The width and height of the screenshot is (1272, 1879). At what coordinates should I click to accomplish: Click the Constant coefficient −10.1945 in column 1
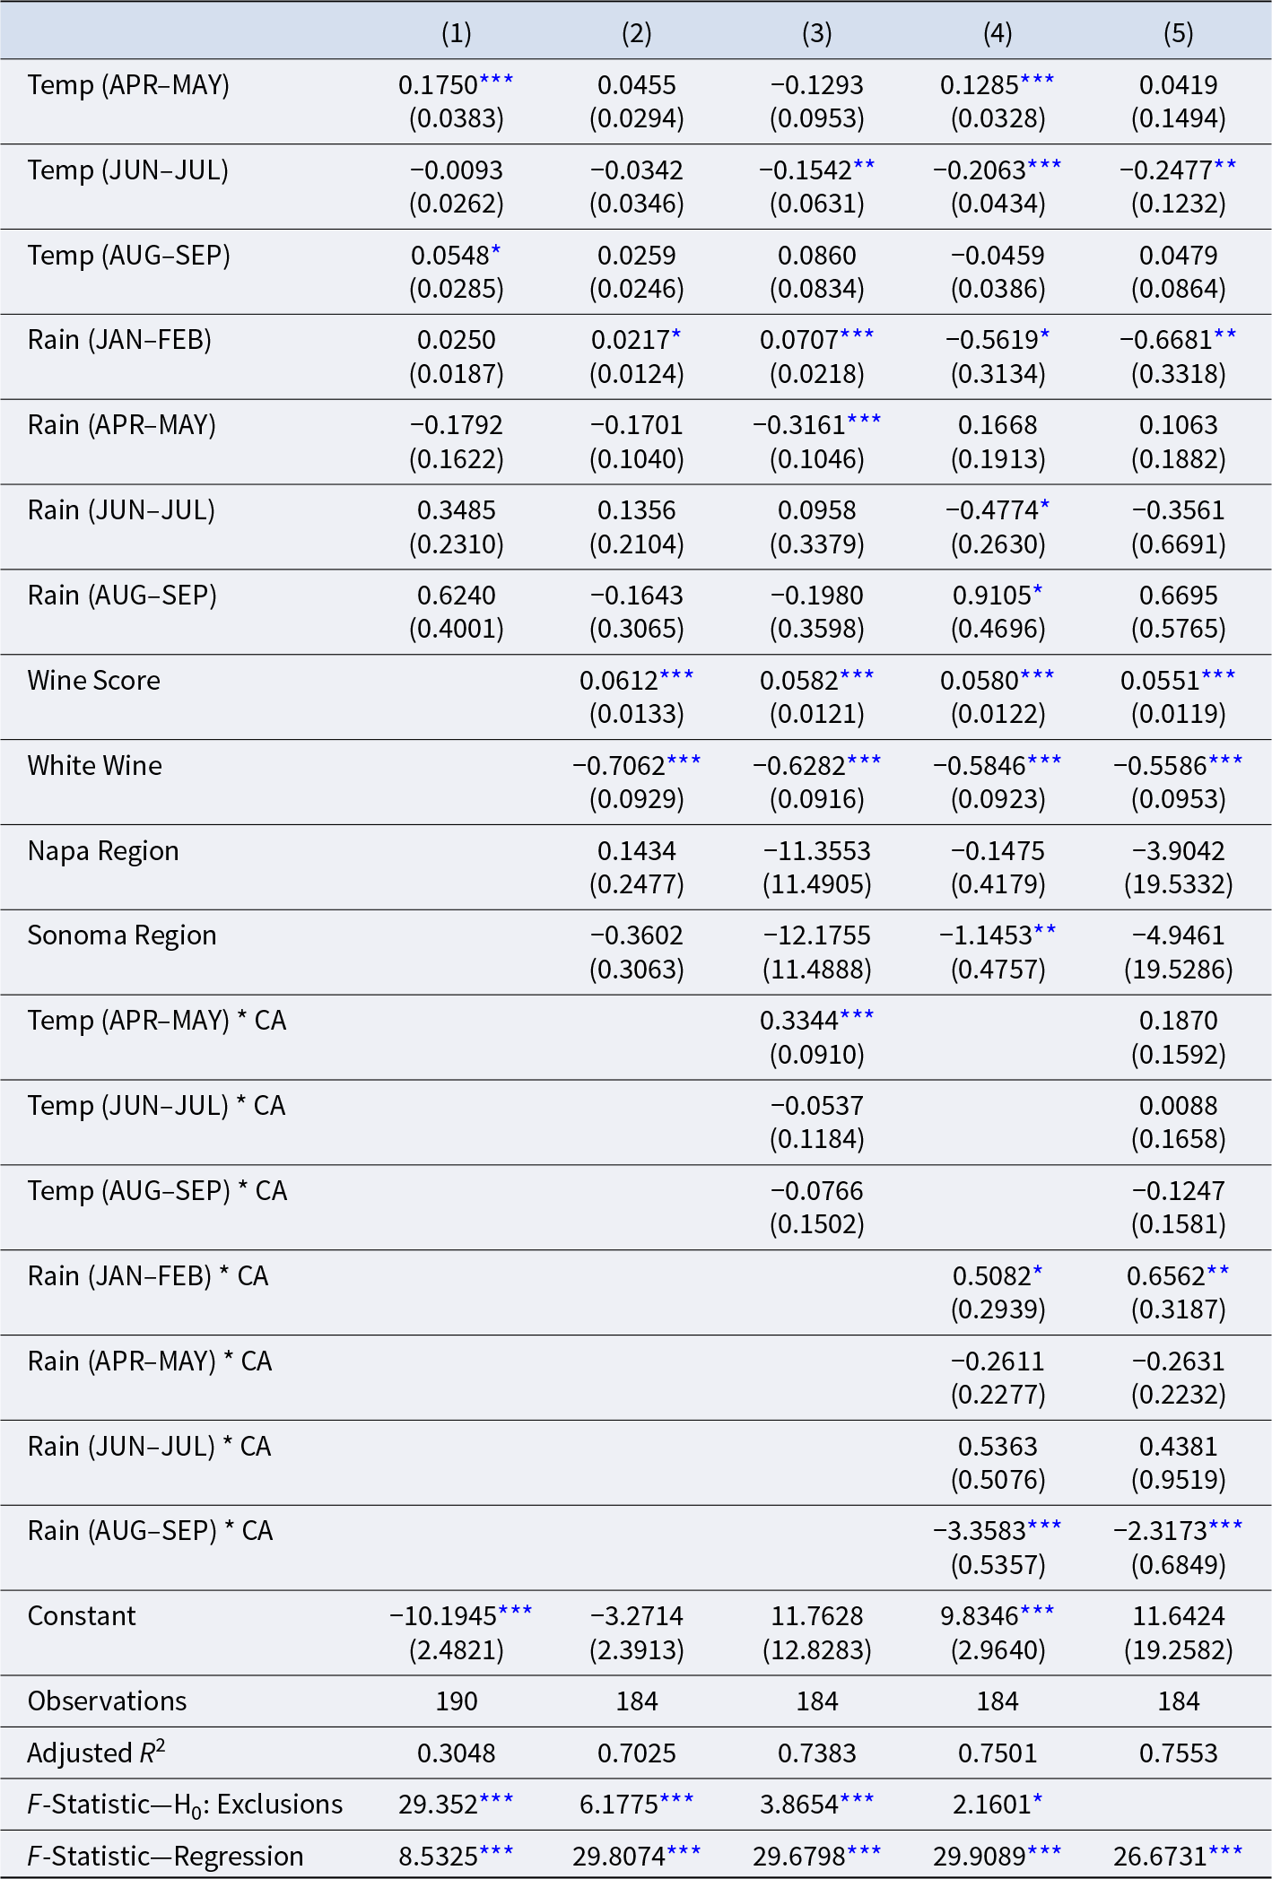(443, 1616)
